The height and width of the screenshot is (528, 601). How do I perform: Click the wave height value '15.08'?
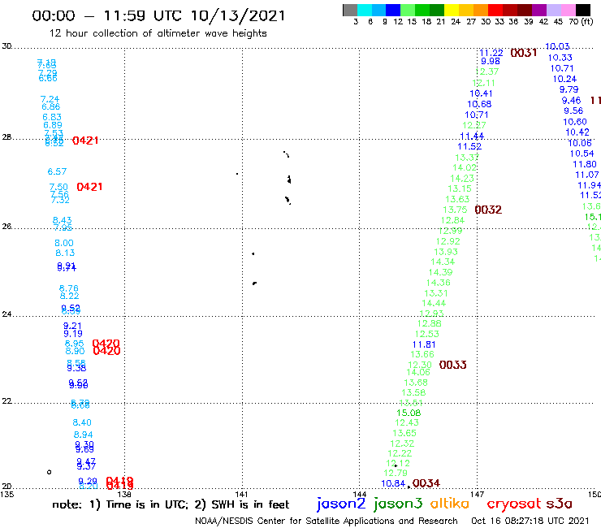tap(409, 413)
